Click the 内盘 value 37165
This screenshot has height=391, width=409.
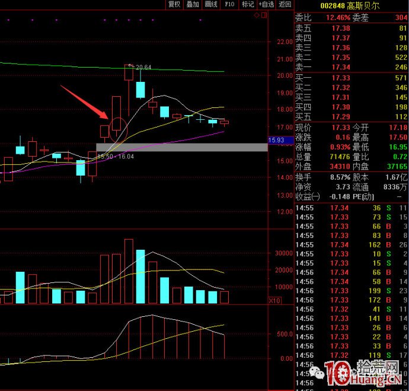pos(397,166)
